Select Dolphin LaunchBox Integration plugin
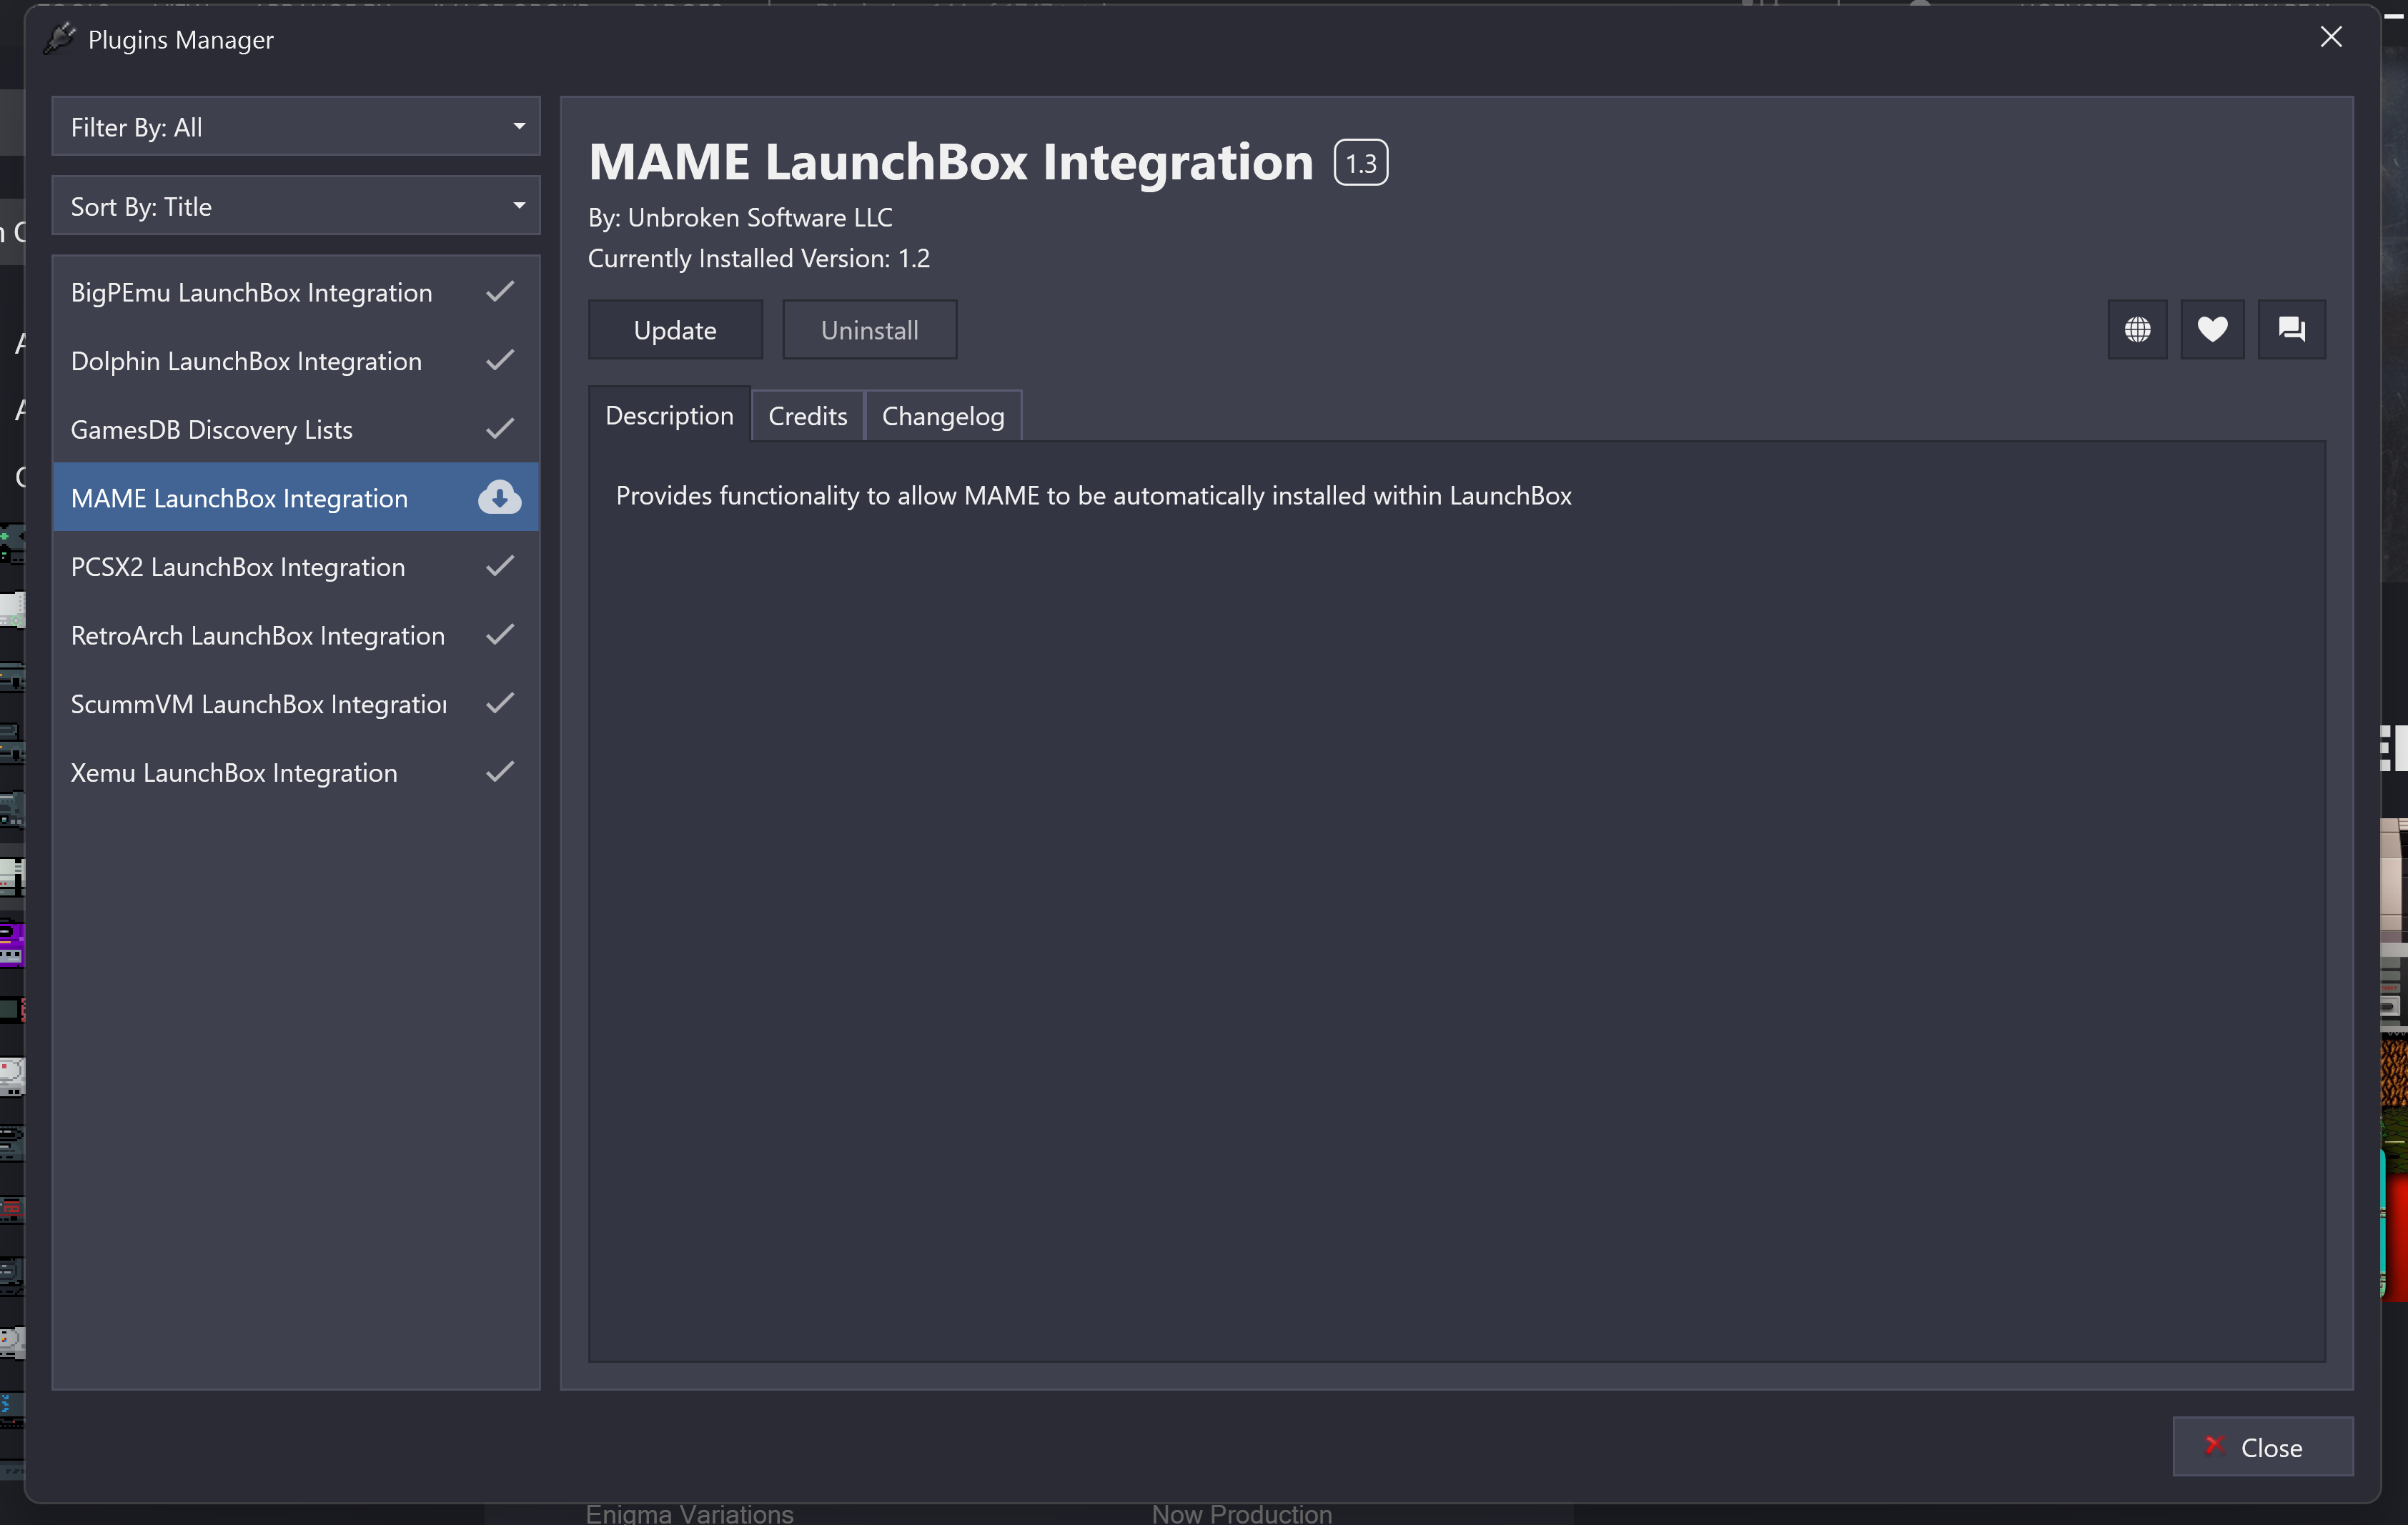Viewport: 2408px width, 1525px height. 246,361
